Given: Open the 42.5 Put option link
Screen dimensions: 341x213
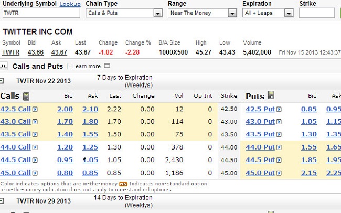Looking at the screenshot, I should coord(260,109).
